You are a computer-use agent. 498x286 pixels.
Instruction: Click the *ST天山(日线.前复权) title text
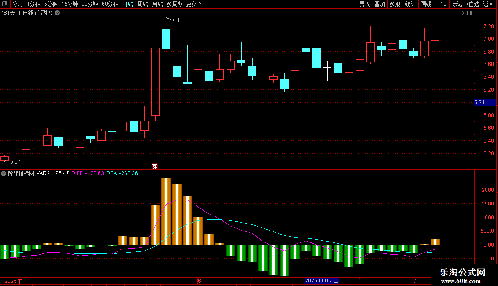(x=27, y=13)
